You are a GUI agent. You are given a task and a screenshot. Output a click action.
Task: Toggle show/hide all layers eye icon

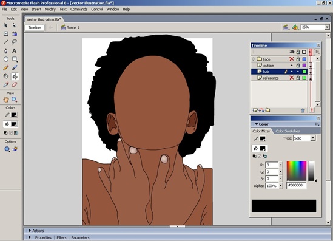[x=292, y=52]
